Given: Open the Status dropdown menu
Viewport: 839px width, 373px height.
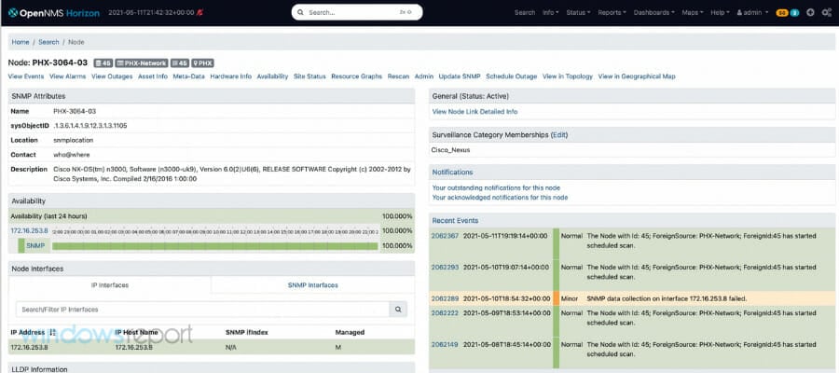Looking at the screenshot, I should point(578,12).
